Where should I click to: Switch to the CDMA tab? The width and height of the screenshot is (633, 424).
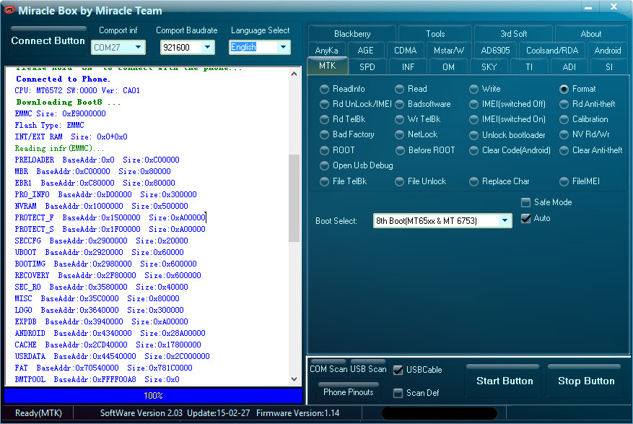coord(406,51)
